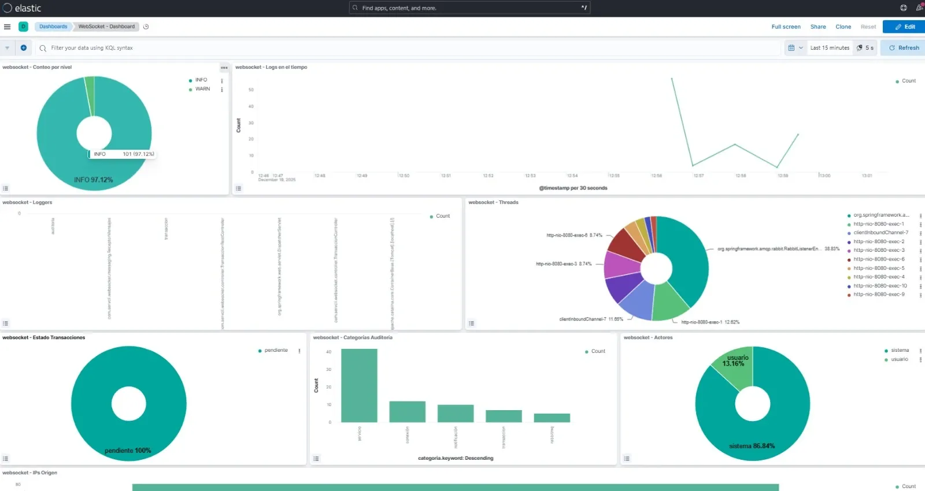Click the search magnifier in KQL bar
This screenshot has width=925, height=491.
(43, 48)
